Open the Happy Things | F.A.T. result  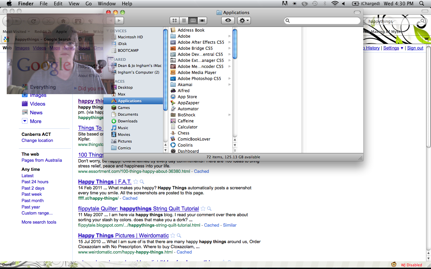pyautogui.click(x=105, y=182)
